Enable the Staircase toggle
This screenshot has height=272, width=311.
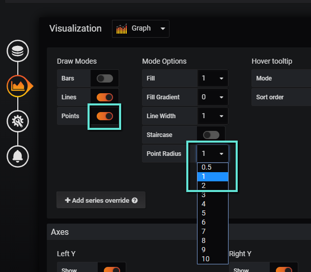coord(211,135)
